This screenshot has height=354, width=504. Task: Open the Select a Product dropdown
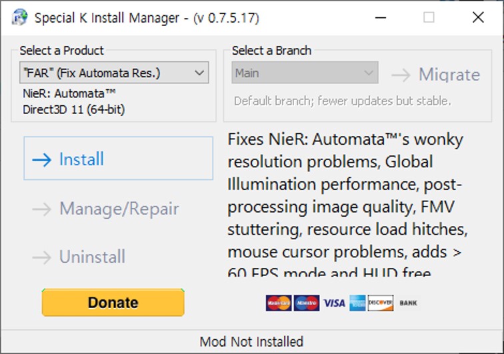114,73
